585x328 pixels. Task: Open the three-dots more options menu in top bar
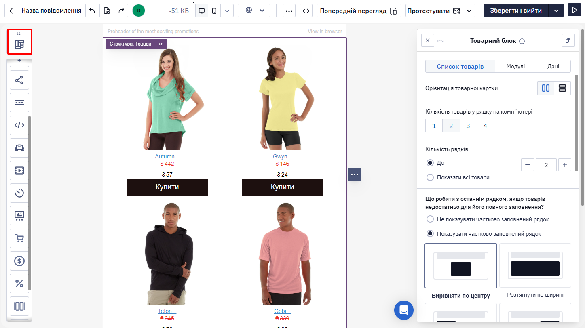point(289,11)
